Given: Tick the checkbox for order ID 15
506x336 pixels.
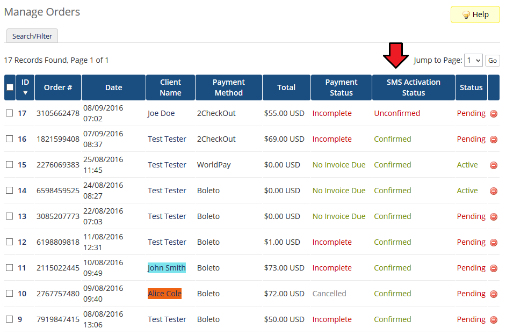Looking at the screenshot, I should (x=10, y=165).
